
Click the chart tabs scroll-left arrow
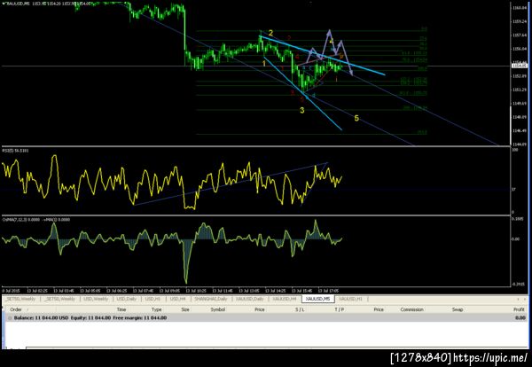tap(518, 299)
